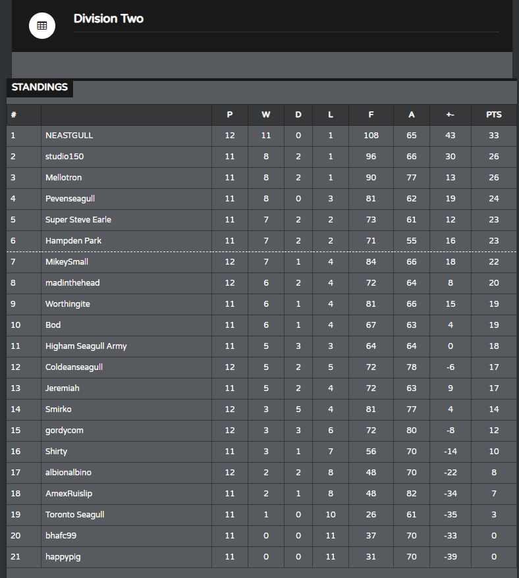This screenshot has height=578, width=519.
Task: Click Coldeanseagull team name
Action: tap(74, 367)
